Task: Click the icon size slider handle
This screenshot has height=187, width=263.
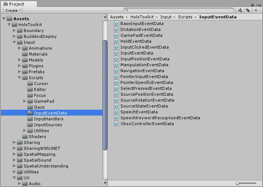Action: 238,183
